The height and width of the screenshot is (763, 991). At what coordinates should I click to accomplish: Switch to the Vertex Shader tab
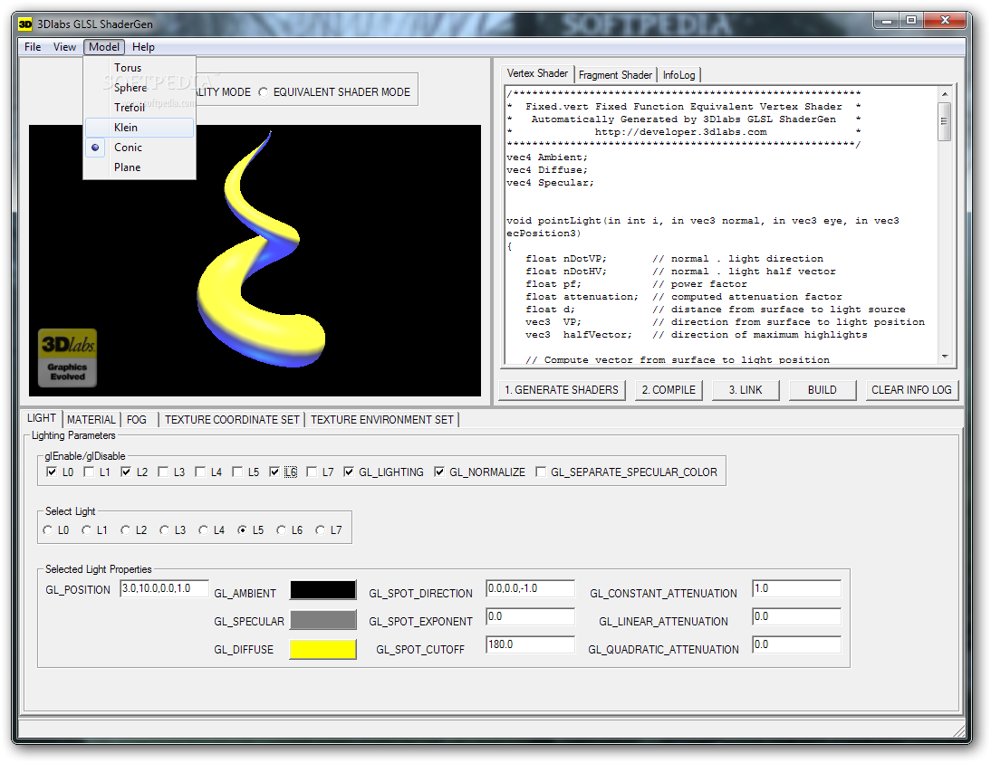537,73
